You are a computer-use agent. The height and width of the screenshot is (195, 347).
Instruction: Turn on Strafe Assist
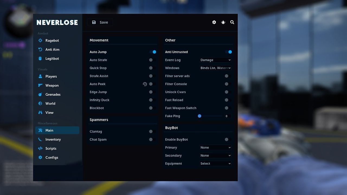[153, 76]
